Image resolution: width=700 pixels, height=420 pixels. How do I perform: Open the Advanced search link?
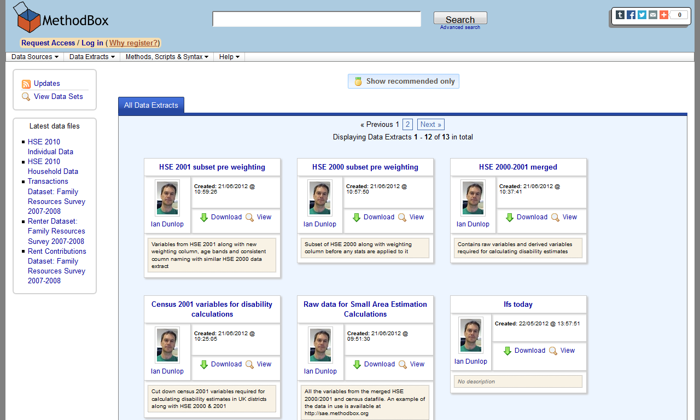point(460,27)
